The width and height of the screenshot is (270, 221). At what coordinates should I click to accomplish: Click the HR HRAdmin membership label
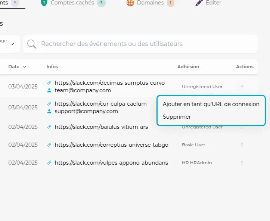click(197, 163)
